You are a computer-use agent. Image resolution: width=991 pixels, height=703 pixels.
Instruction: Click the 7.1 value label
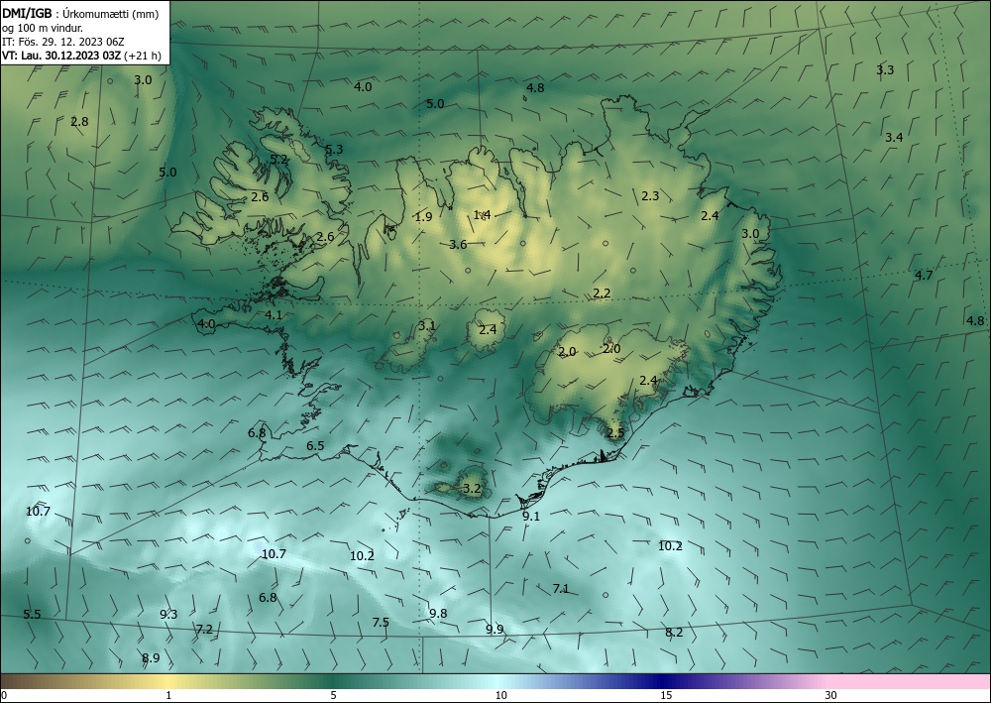click(x=561, y=589)
